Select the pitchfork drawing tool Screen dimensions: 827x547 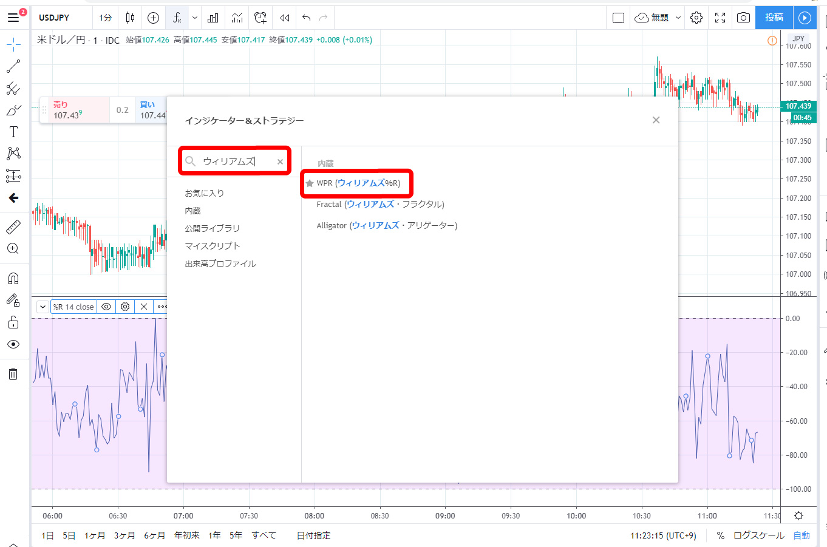[x=13, y=89]
